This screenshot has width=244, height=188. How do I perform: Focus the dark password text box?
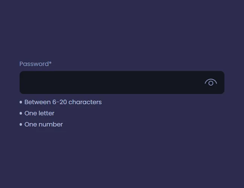coord(109,82)
